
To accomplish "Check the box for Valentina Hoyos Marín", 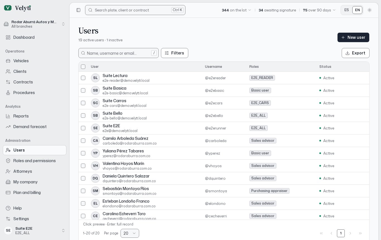I will coord(83,166).
